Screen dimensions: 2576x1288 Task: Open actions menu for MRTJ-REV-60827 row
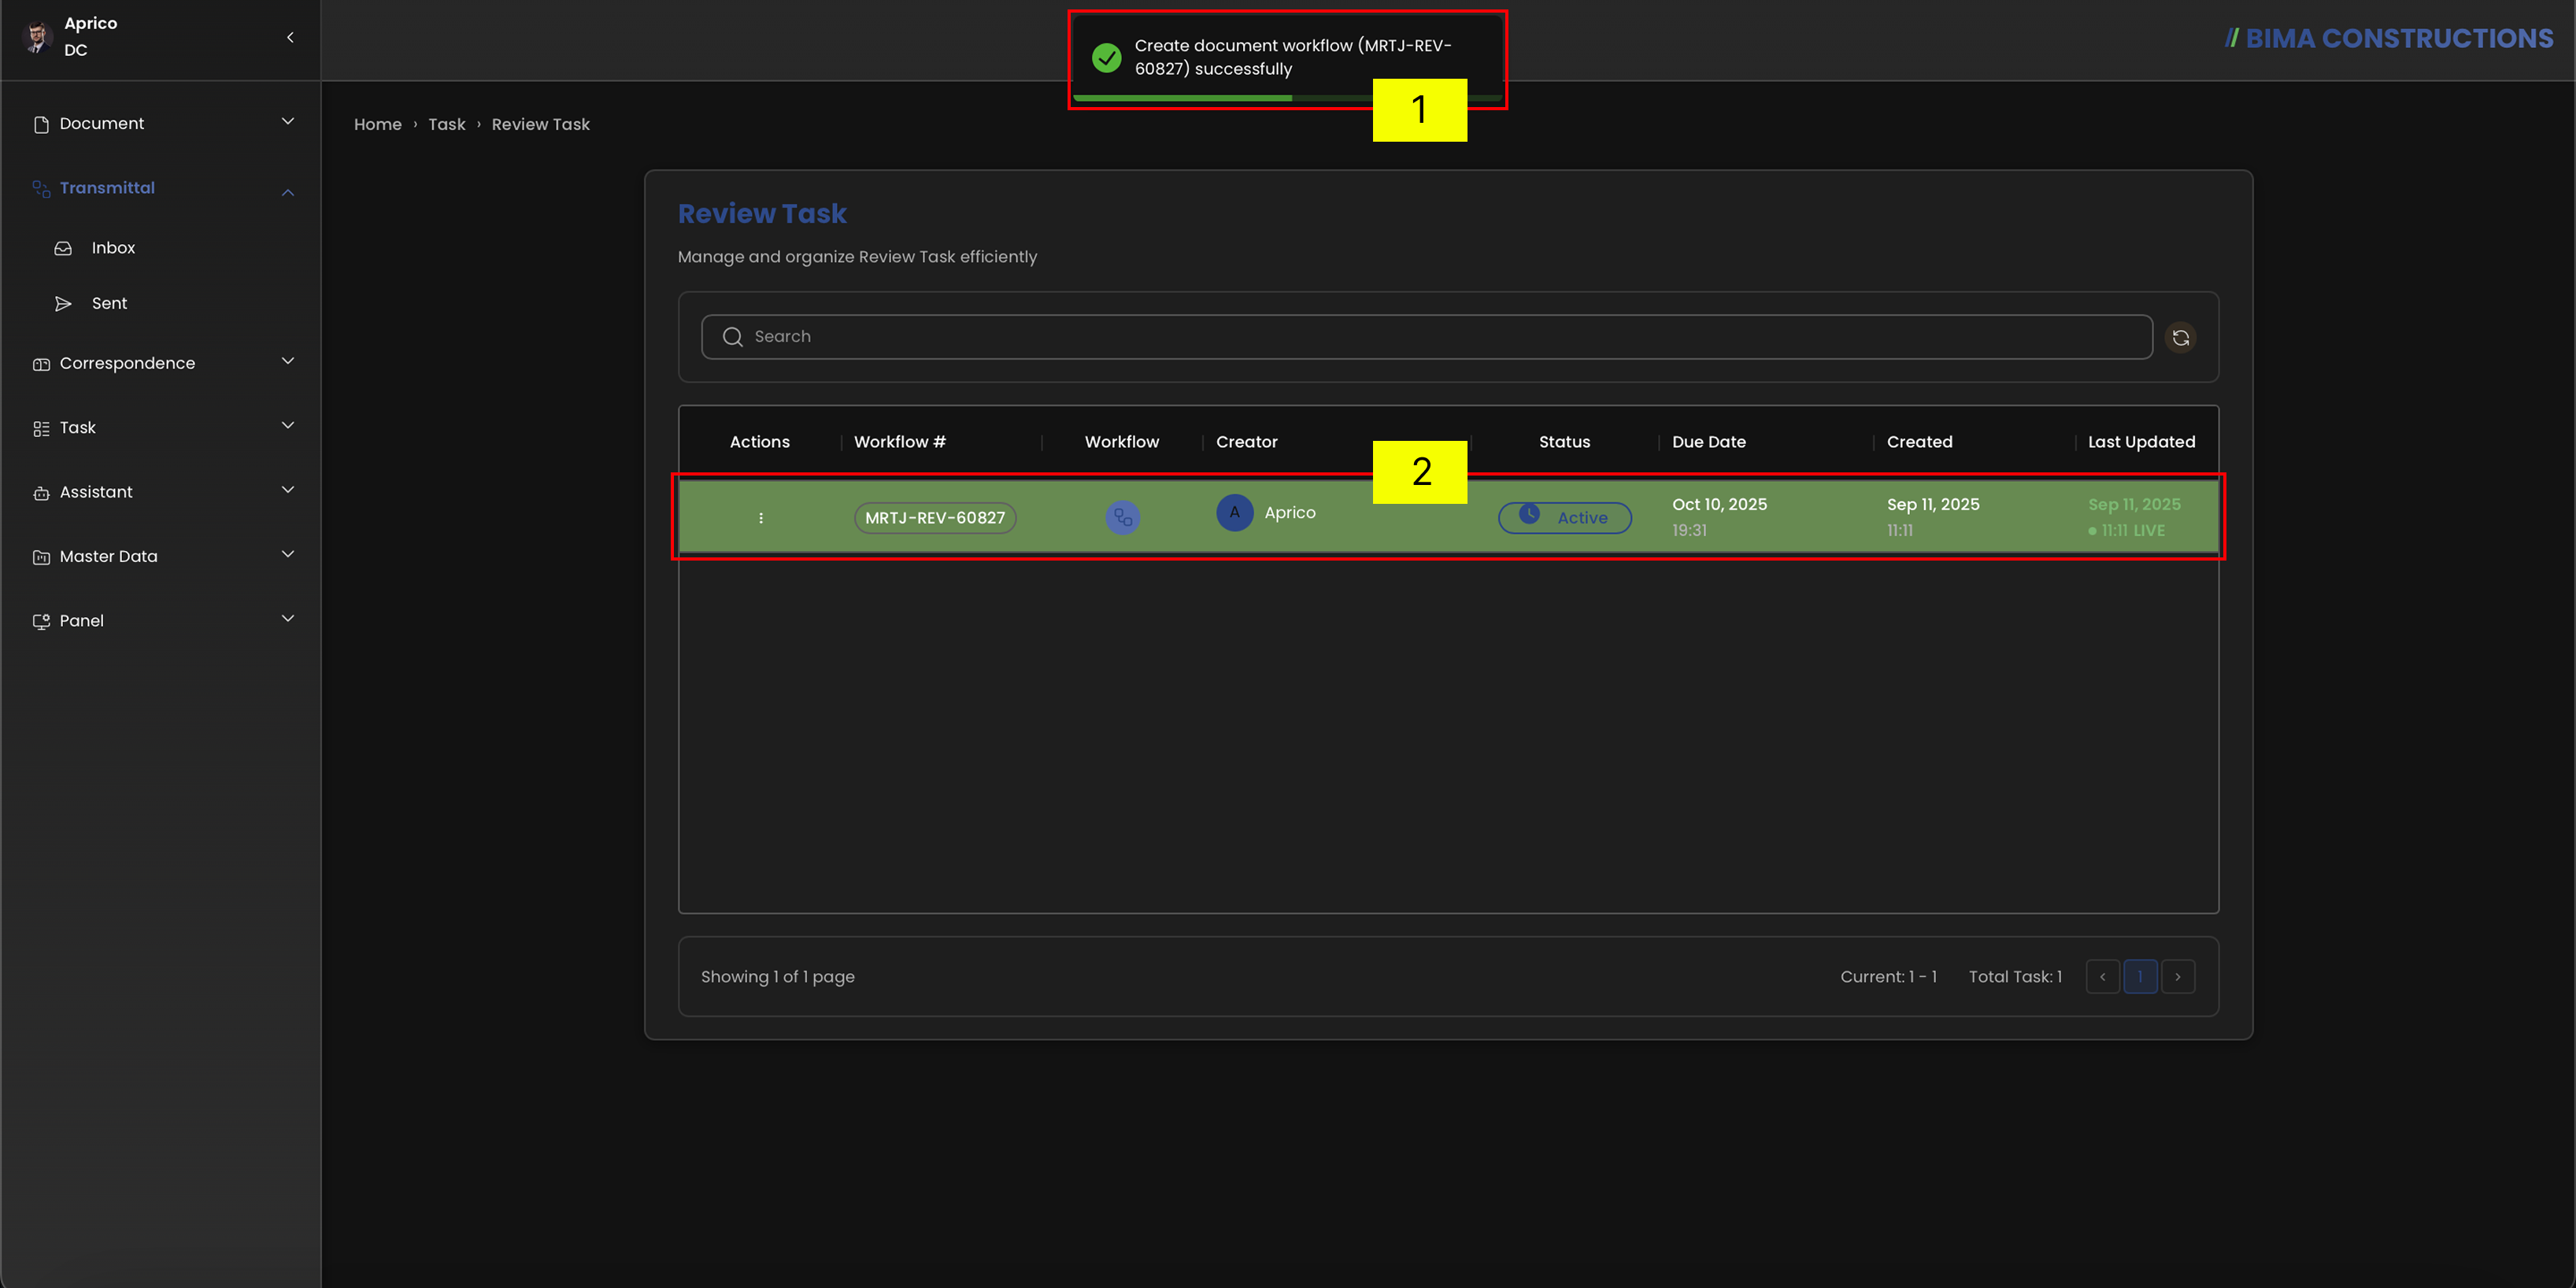[761, 518]
